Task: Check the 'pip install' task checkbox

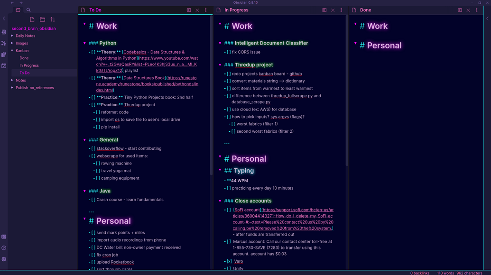Action: (x=98, y=127)
